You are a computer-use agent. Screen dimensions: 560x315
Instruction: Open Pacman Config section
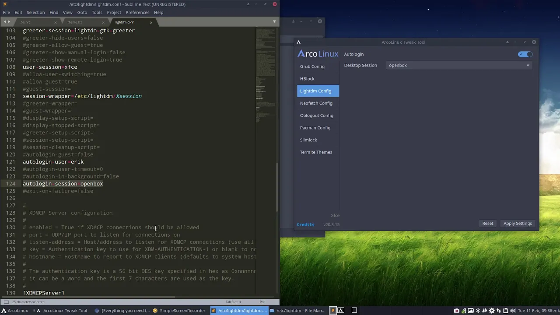(x=318, y=128)
